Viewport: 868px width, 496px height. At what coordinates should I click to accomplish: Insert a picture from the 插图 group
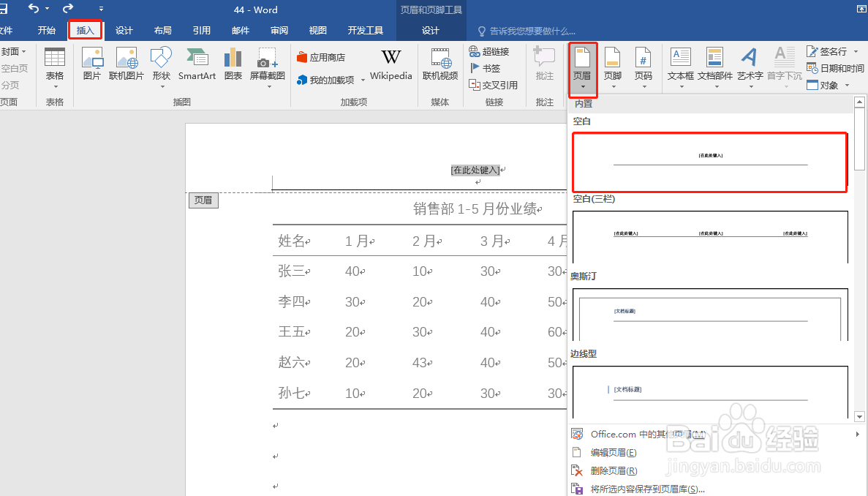pos(92,66)
